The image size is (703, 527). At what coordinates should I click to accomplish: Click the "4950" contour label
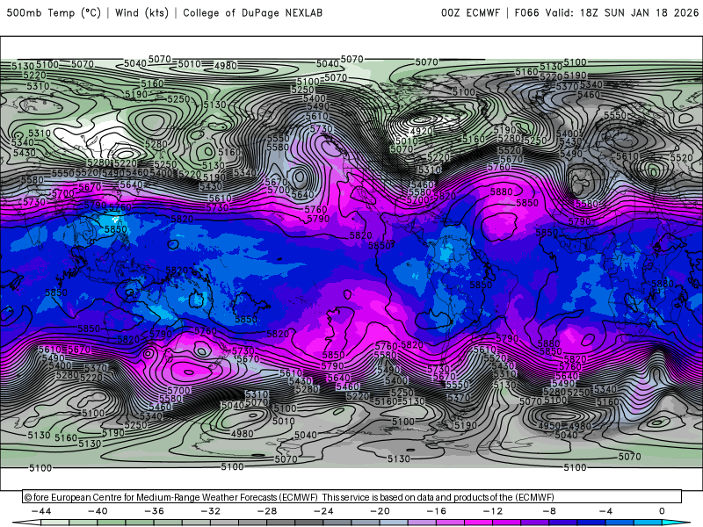pos(549,426)
